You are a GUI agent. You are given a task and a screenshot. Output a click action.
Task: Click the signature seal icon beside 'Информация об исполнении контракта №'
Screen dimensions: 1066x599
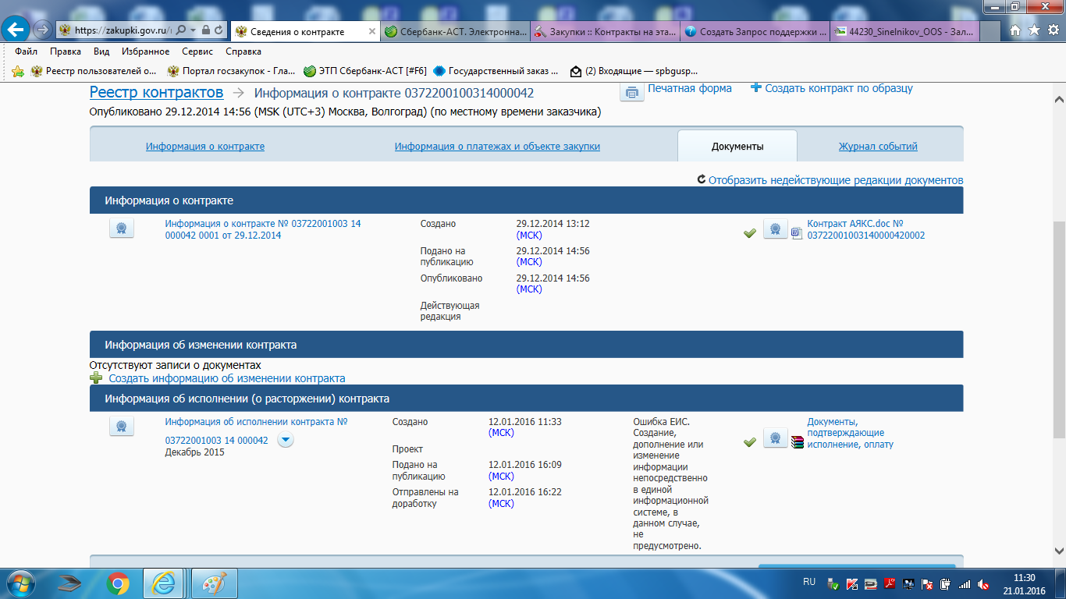tap(121, 427)
